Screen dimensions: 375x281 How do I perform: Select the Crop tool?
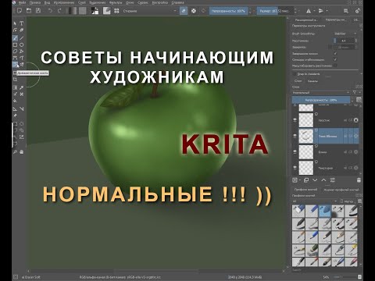[16, 80]
